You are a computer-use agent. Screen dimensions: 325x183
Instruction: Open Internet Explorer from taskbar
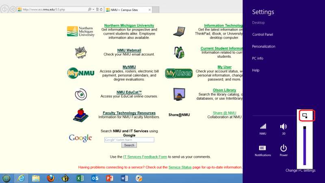tap(21, 178)
